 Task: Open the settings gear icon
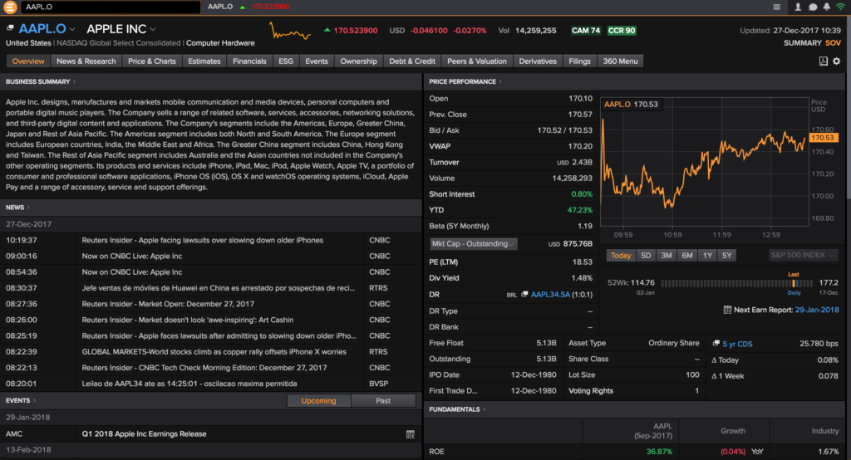[838, 61]
